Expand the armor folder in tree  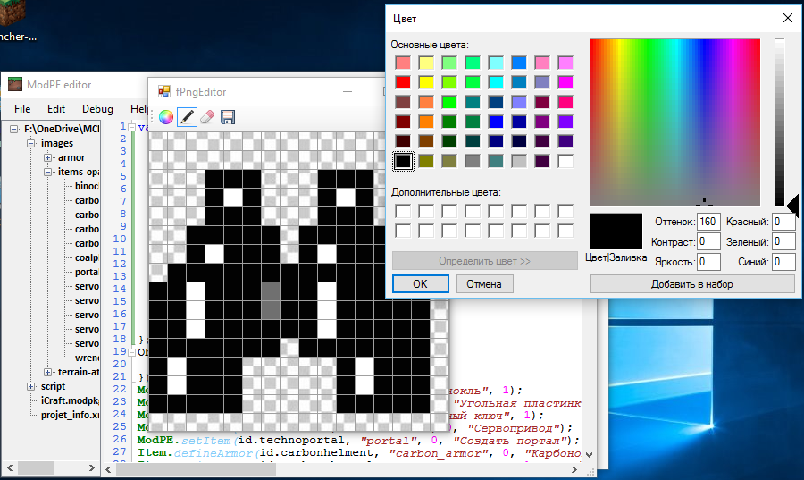tap(48, 157)
